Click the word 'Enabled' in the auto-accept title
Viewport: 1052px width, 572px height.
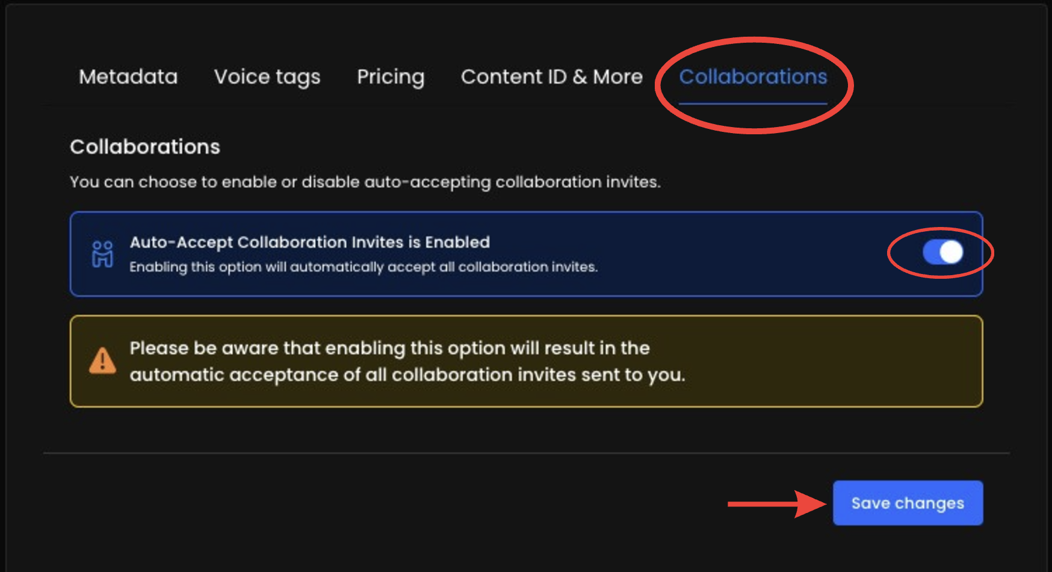point(457,242)
